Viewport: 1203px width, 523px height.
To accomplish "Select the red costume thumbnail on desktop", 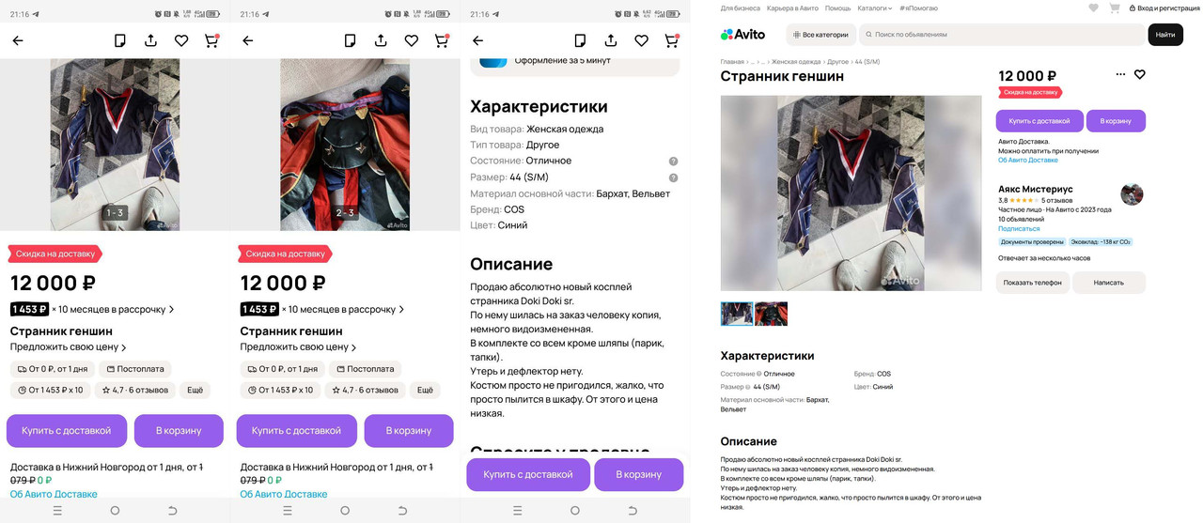I will (x=771, y=314).
